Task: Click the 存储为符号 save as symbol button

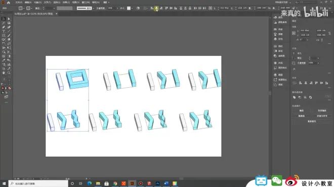Action: [x=322, y=116]
